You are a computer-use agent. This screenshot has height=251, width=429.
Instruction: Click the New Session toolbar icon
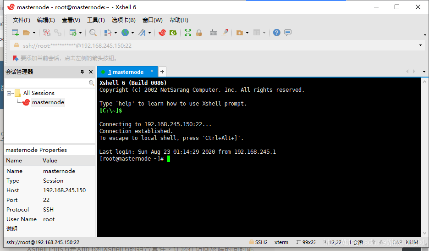pyautogui.click(x=15, y=33)
